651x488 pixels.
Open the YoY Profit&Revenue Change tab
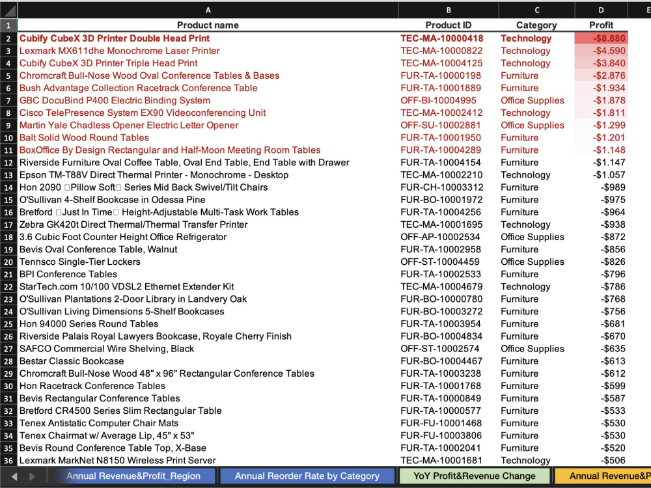pyautogui.click(x=475, y=476)
